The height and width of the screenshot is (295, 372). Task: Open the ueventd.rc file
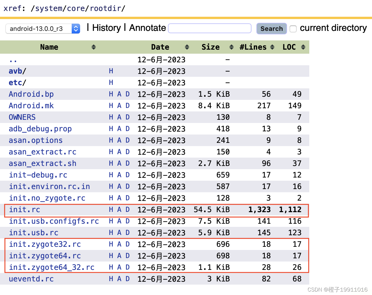tap(31, 279)
